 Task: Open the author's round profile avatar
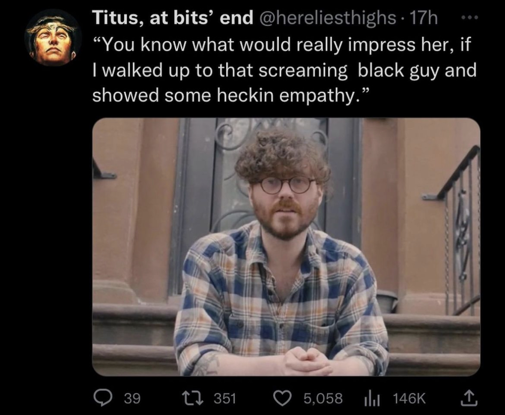click(x=53, y=38)
